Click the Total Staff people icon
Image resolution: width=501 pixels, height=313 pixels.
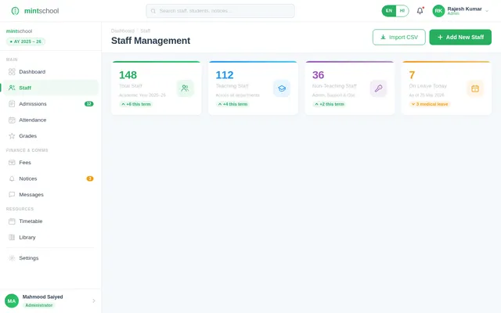[185, 88]
